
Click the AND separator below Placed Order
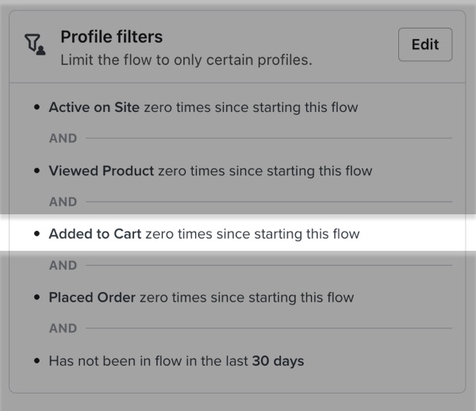(63, 328)
